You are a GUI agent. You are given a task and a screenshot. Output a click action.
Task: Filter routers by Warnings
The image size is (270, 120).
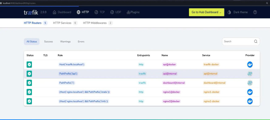tap(65, 42)
